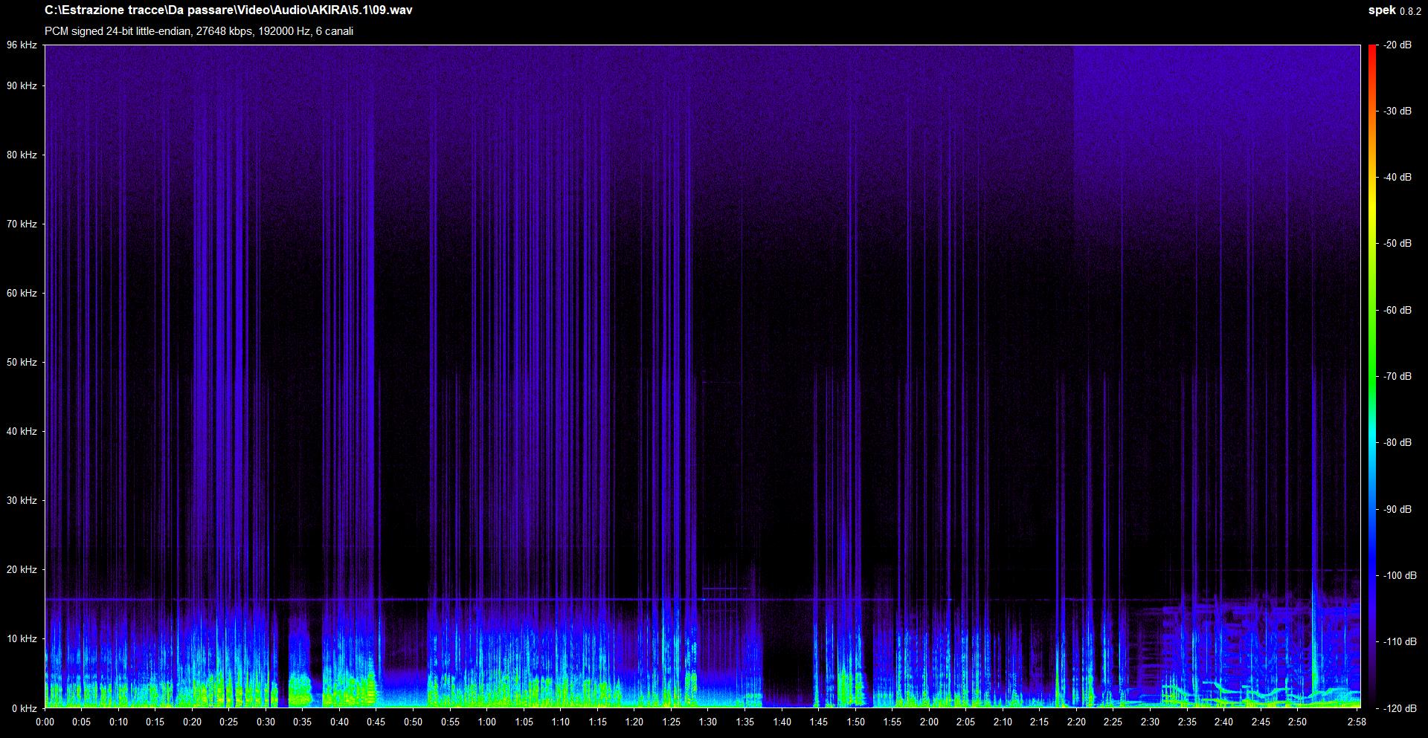Click the -40 dB level scale label
1428x738 pixels.
coord(1398,178)
